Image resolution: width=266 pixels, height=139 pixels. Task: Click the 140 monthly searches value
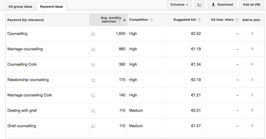click(122, 95)
